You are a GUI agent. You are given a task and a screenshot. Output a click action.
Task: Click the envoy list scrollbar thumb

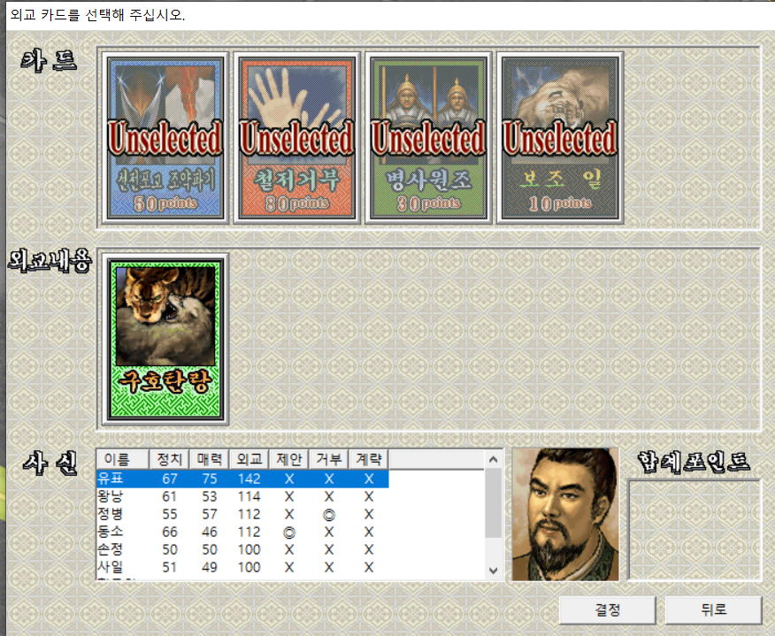494,503
